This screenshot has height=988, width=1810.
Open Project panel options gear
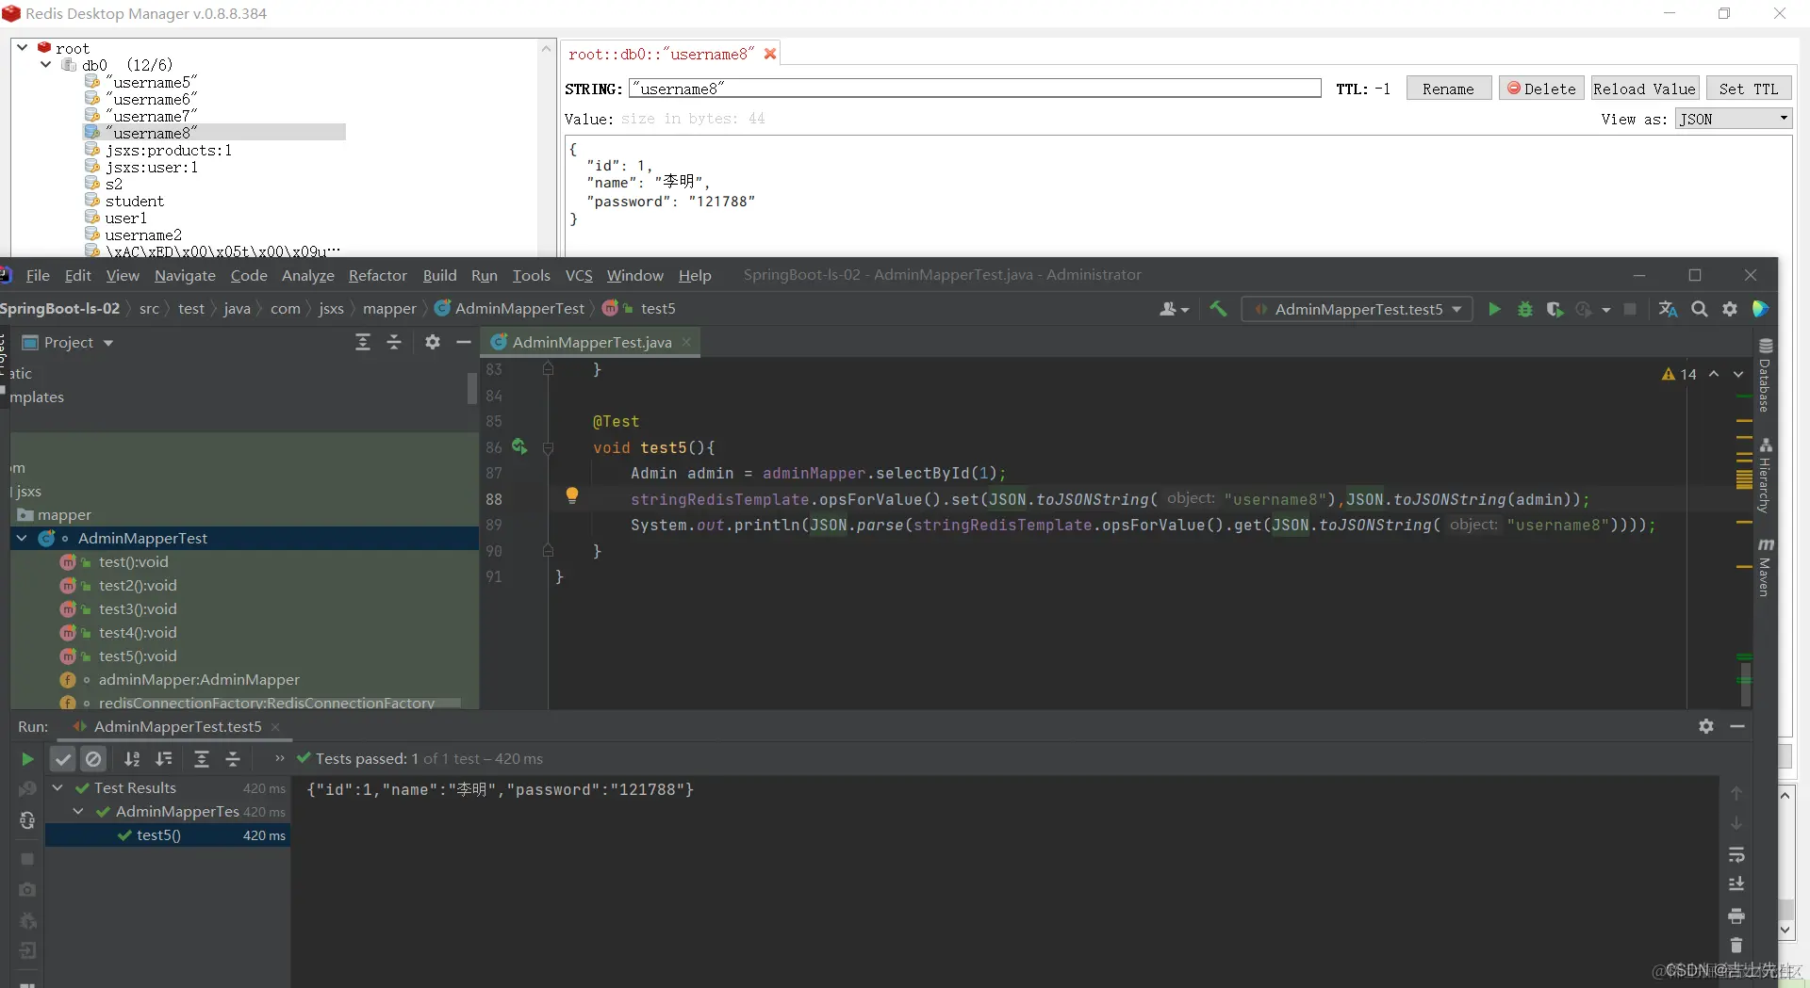433,342
